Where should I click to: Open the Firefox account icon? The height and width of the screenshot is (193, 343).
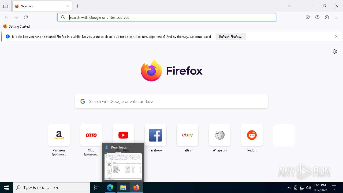317,17
